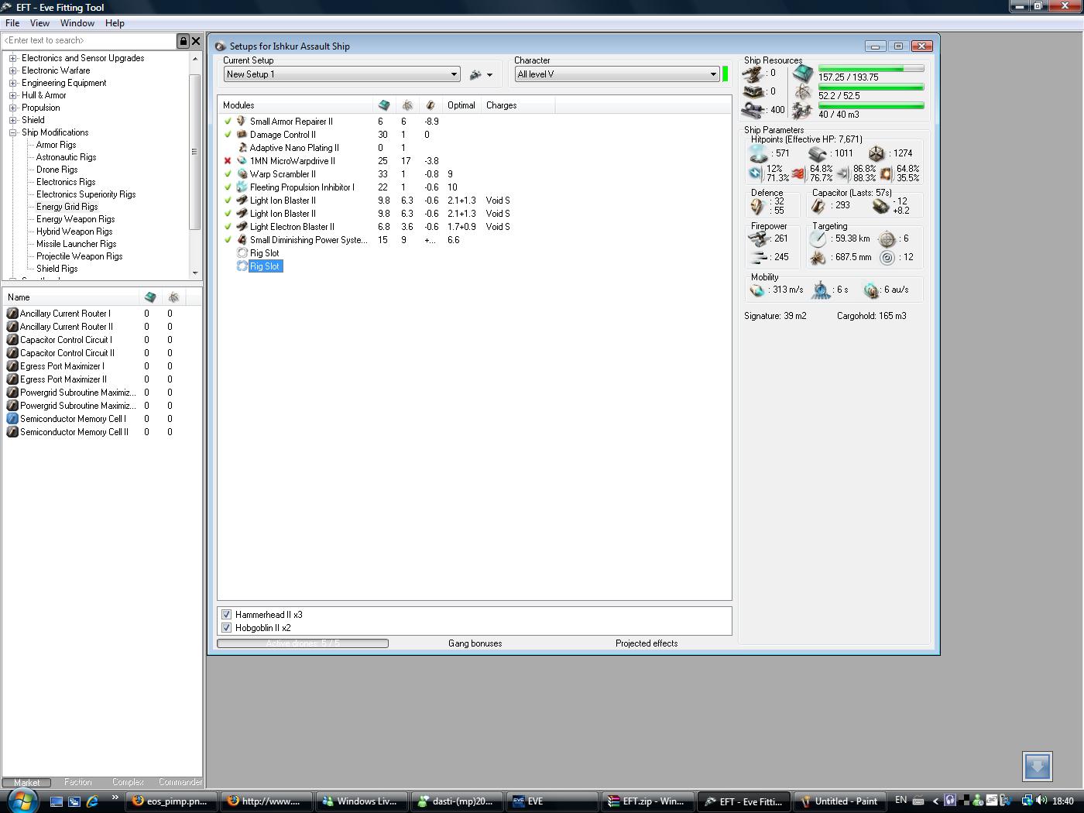The height and width of the screenshot is (813, 1084).
Task: Click the Small Armor Repairer II module icon
Action: click(242, 122)
